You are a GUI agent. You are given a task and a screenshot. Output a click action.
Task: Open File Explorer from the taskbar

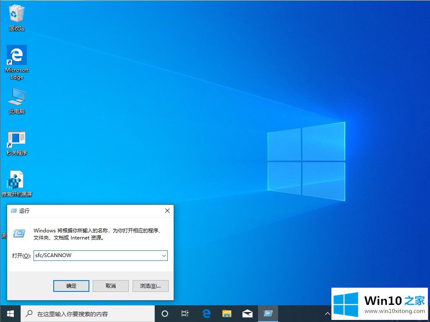(x=227, y=314)
